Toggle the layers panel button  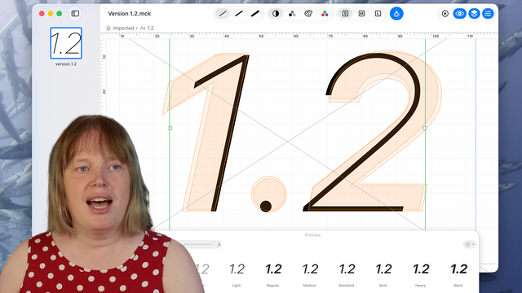point(474,14)
